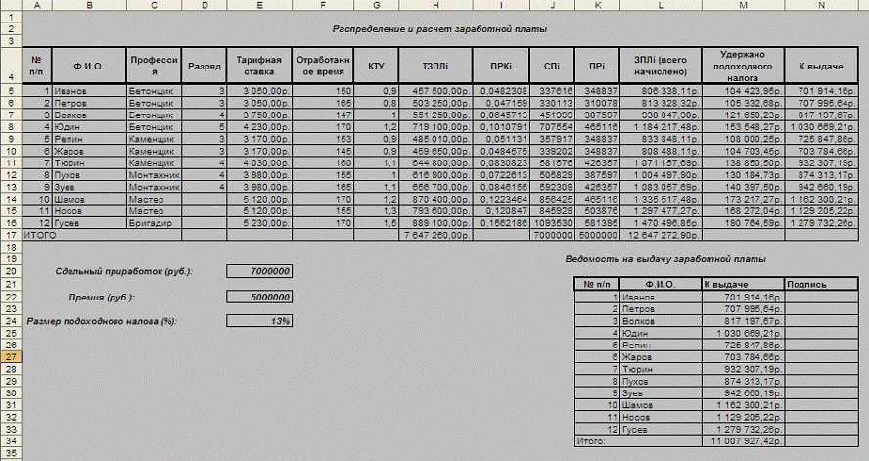Click the Тарифная ставка header cell
The width and height of the screenshot is (869, 461).
point(258,66)
